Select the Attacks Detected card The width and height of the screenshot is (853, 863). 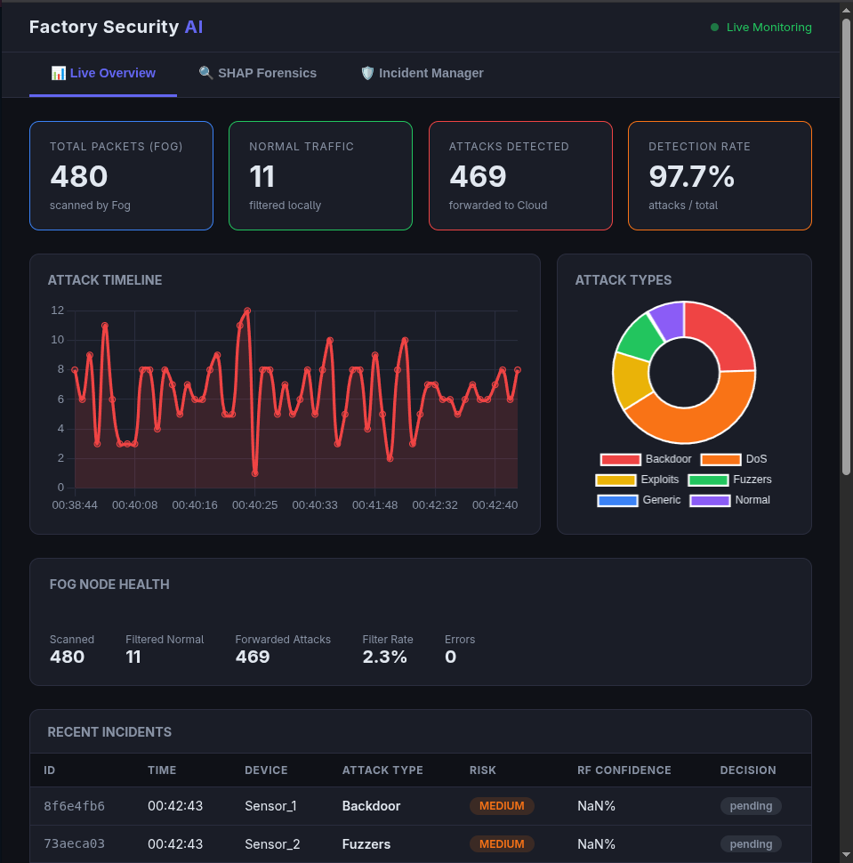click(x=520, y=175)
